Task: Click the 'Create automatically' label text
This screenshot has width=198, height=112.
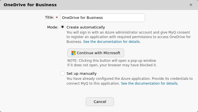Action: 86,27
